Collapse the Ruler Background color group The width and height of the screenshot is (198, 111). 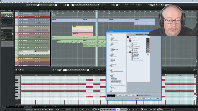tap(128, 52)
